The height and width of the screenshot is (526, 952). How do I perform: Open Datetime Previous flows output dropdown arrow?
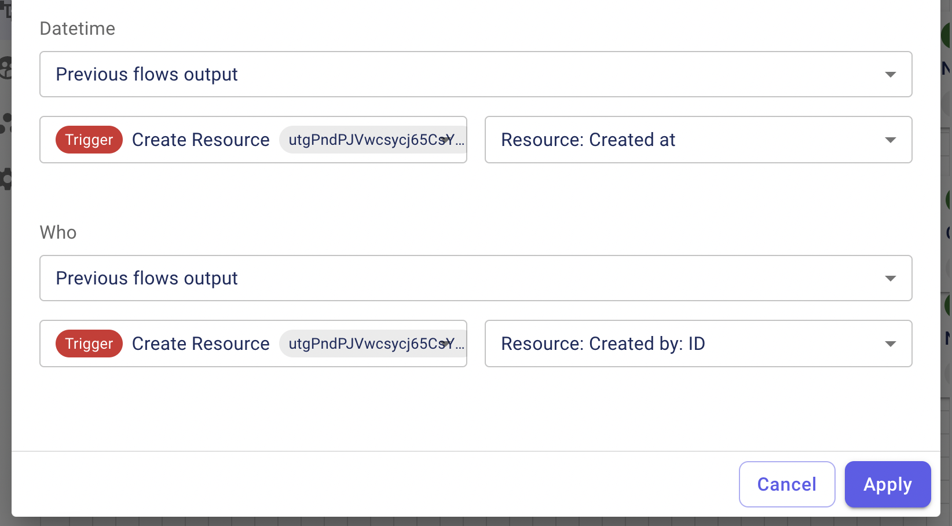pos(891,75)
